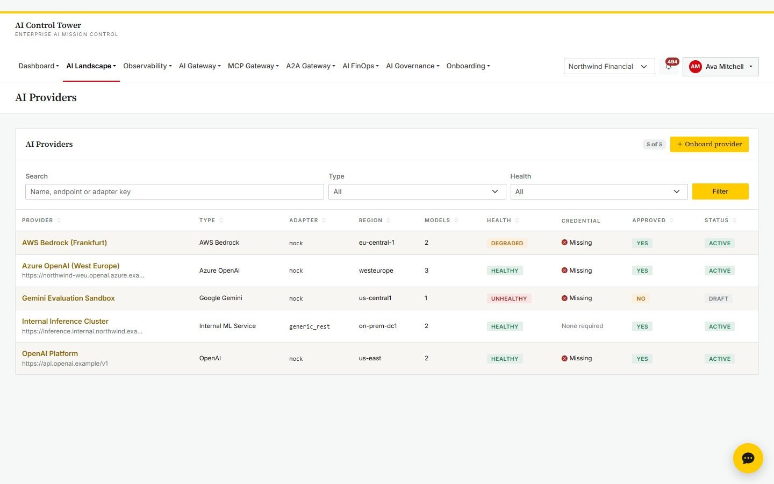This screenshot has width=774, height=484.
Task: Sort by Status column icon
Action: point(735,220)
